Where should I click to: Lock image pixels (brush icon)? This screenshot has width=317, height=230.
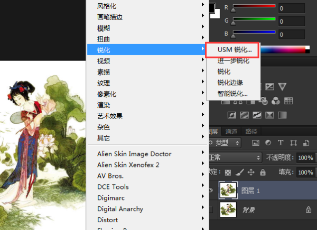[240, 172]
